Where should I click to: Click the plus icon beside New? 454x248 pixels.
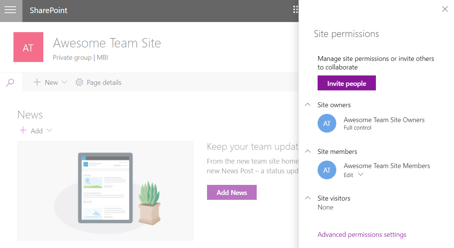pyautogui.click(x=37, y=83)
